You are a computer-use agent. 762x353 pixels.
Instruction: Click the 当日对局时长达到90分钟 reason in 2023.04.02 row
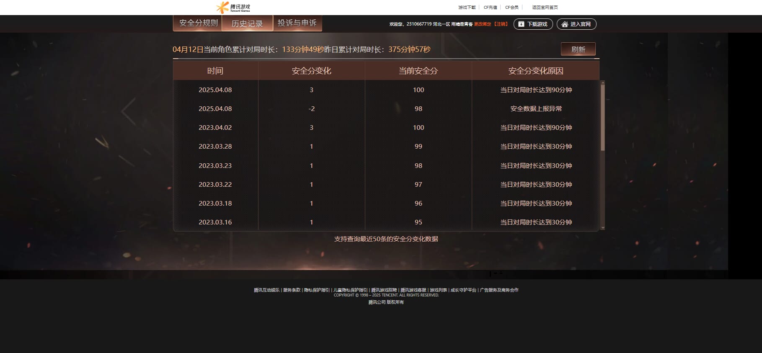pos(536,128)
